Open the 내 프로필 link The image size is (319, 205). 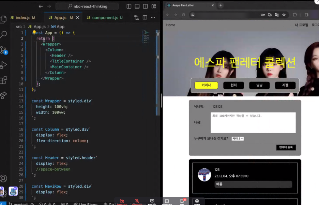tap(302, 25)
